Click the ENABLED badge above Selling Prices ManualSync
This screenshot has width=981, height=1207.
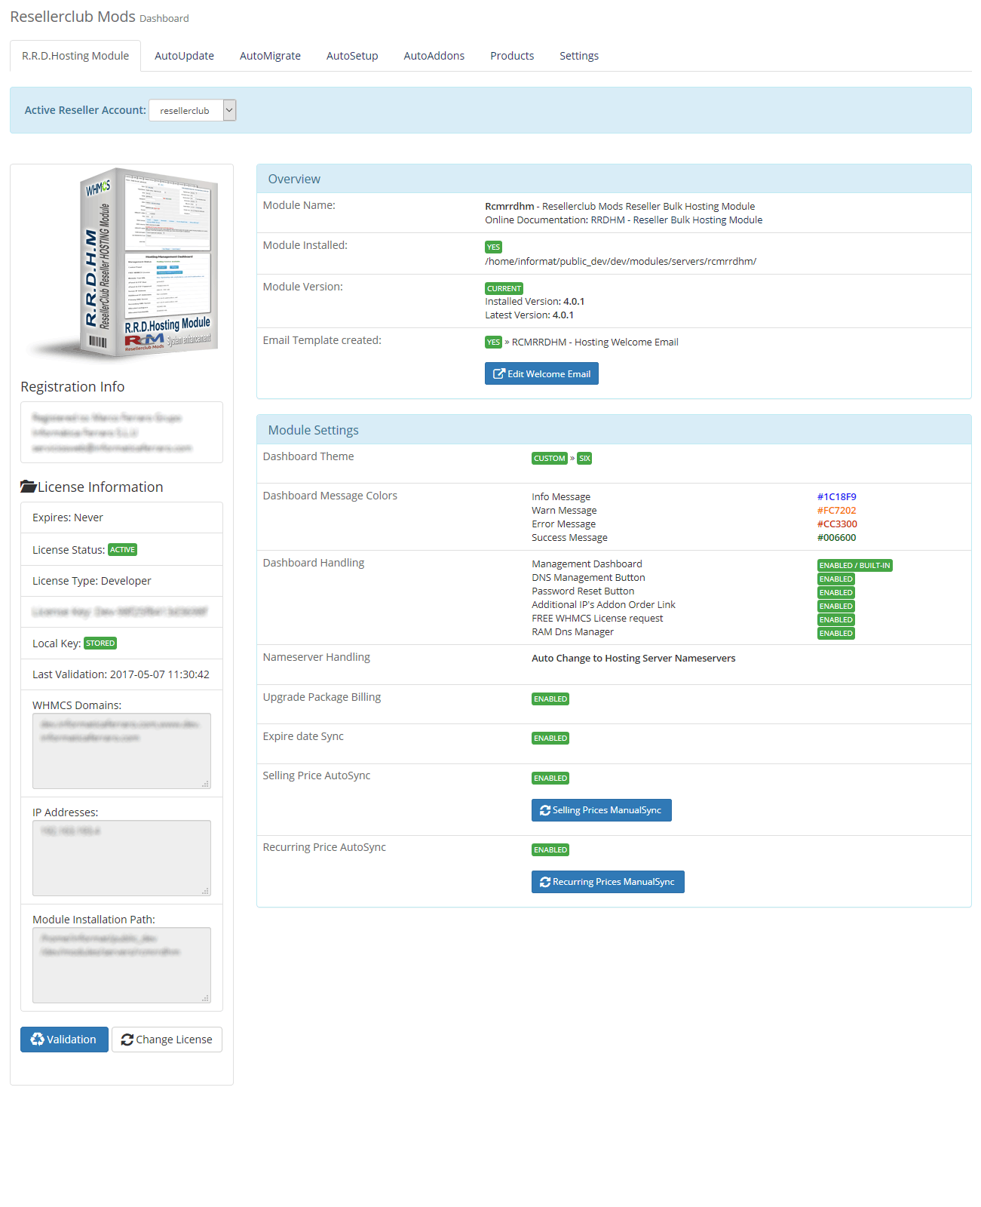[550, 779]
